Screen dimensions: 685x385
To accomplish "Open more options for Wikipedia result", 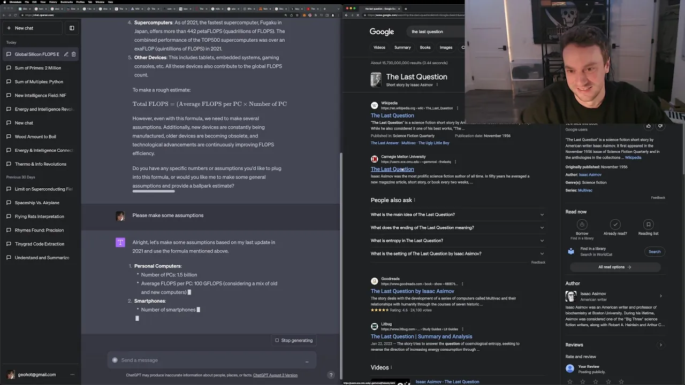I will tap(457, 108).
